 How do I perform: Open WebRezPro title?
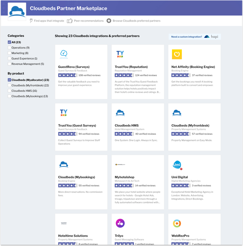point(180,236)
